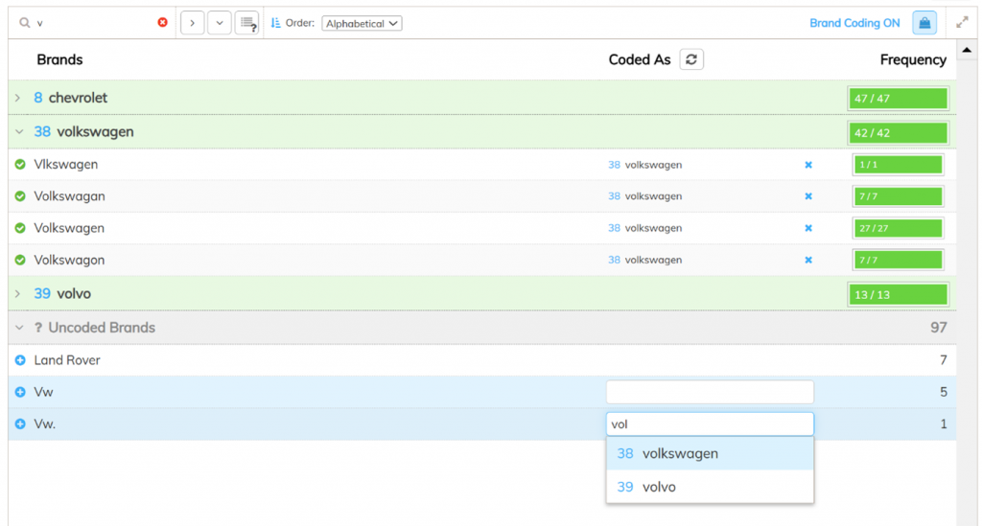Screen dimensions: 982x526
Task: Click the volkswagen 42 / 42 frequency bar
Action: click(898, 132)
